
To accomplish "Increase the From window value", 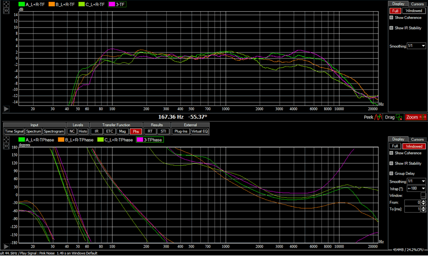I will (x=423, y=201).
